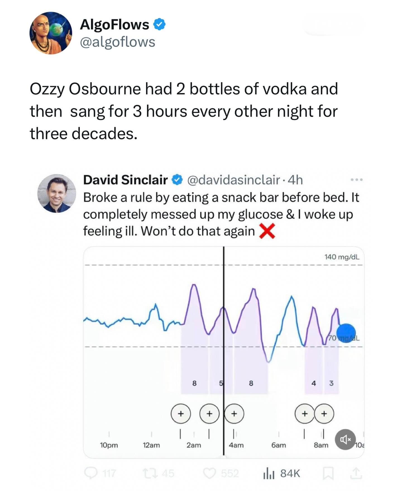The width and height of the screenshot is (402, 502).
Task: Click the share upload icon
Action: (355, 474)
